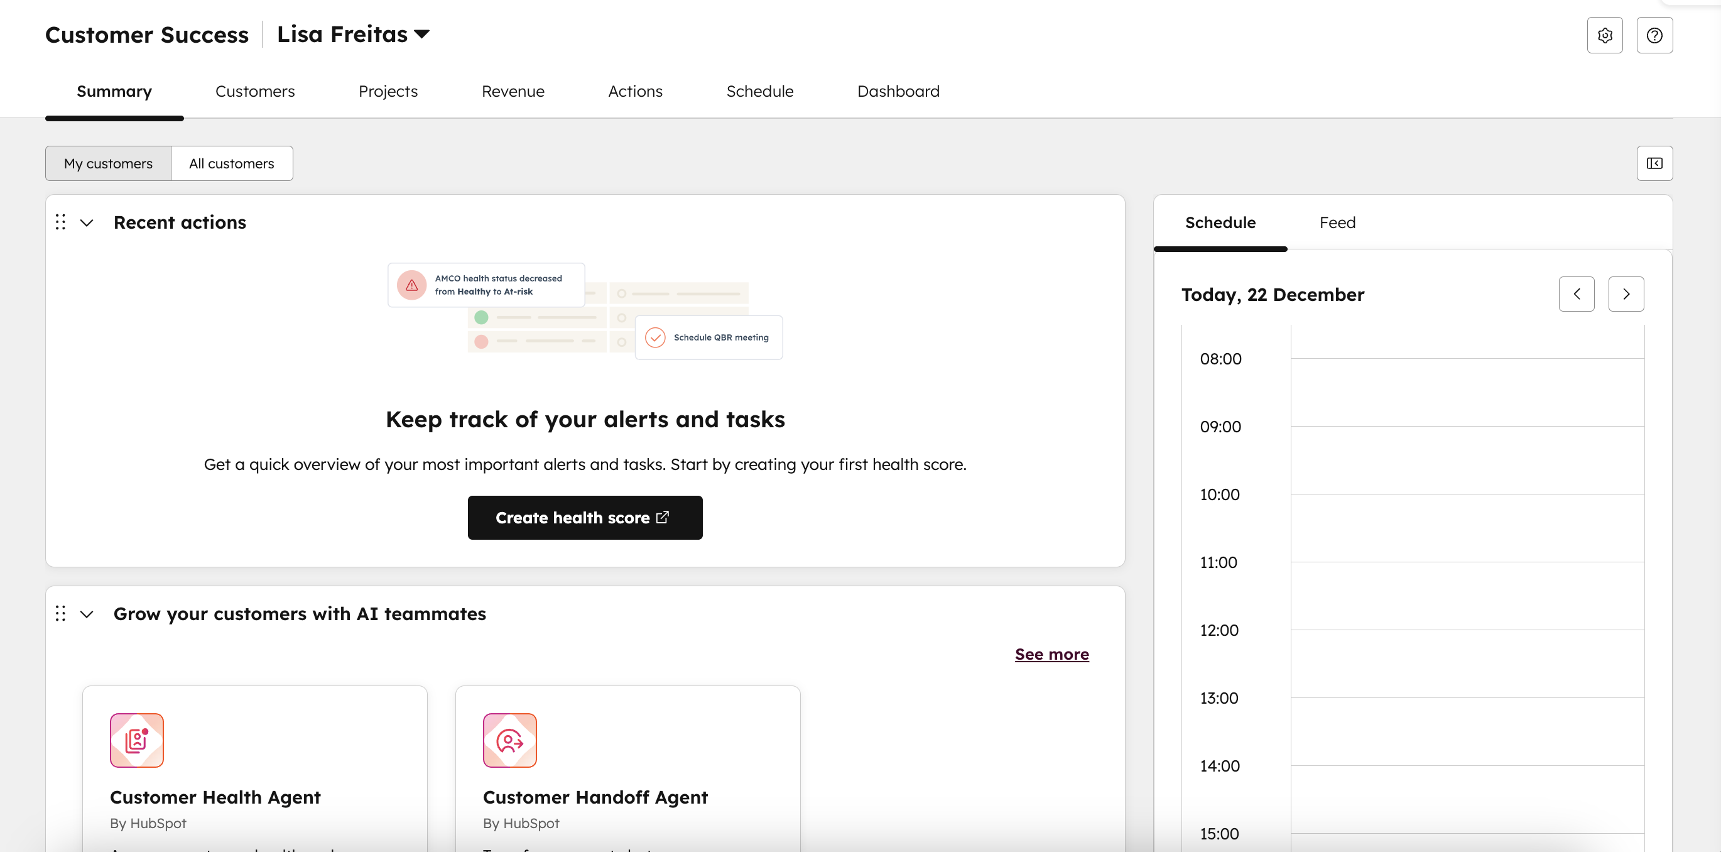Open the Customers tab
The image size is (1721, 852).
[x=254, y=92]
